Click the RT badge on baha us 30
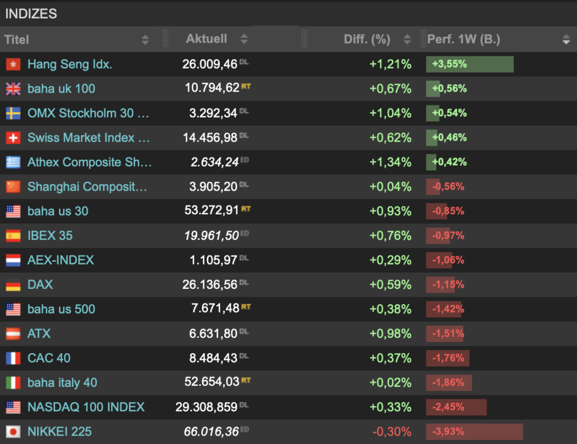577x444 pixels. pos(246,209)
